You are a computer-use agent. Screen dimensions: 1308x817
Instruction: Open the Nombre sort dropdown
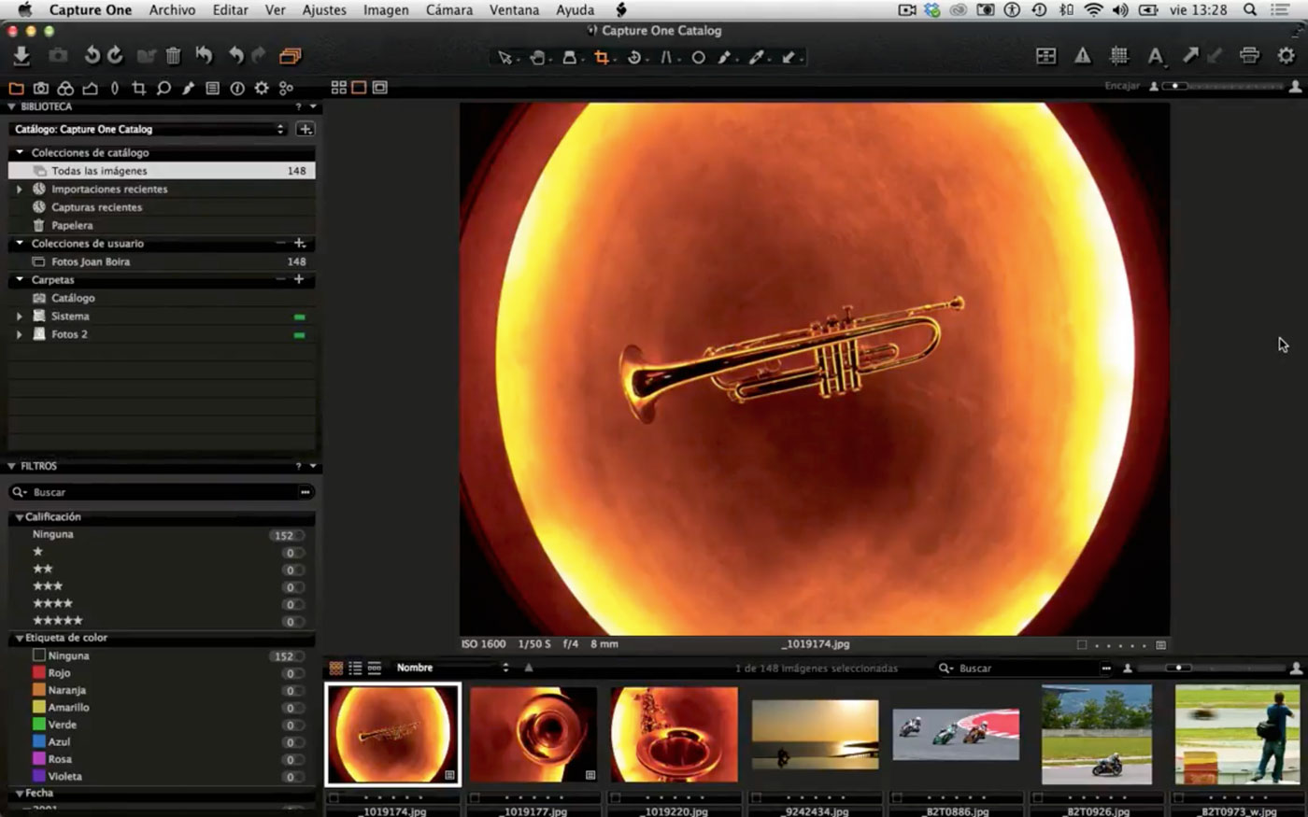pyautogui.click(x=453, y=668)
